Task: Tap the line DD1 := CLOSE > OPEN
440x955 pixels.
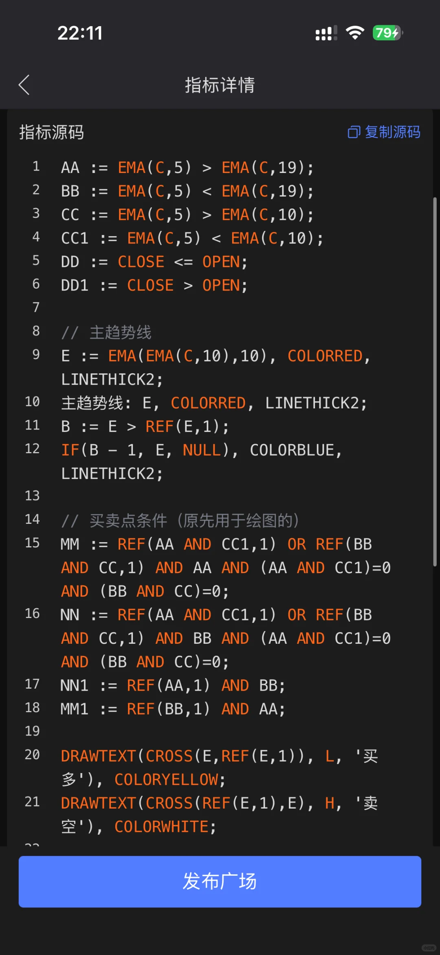Action: tap(154, 286)
